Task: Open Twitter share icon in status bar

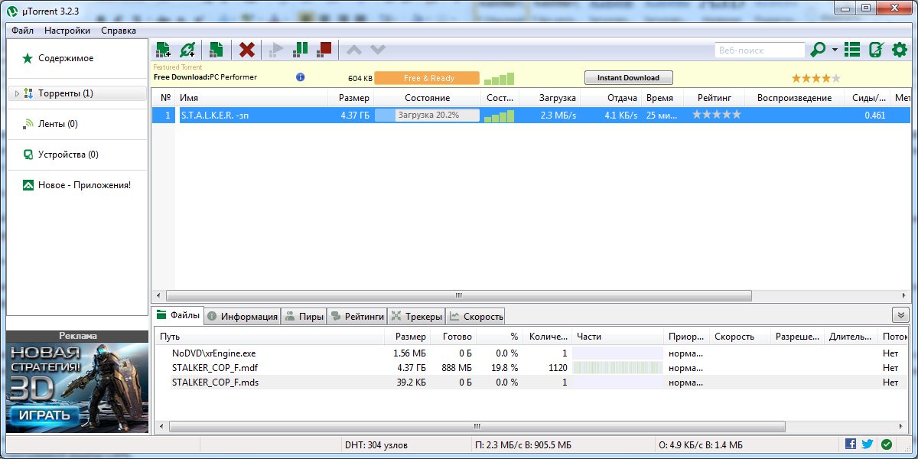Action: tap(868, 444)
